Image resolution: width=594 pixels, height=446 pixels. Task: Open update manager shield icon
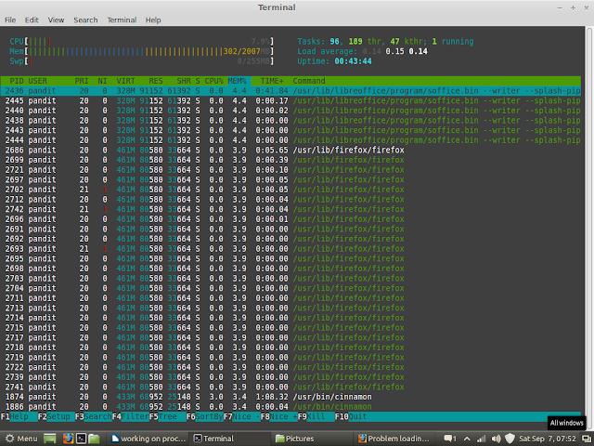click(x=510, y=439)
